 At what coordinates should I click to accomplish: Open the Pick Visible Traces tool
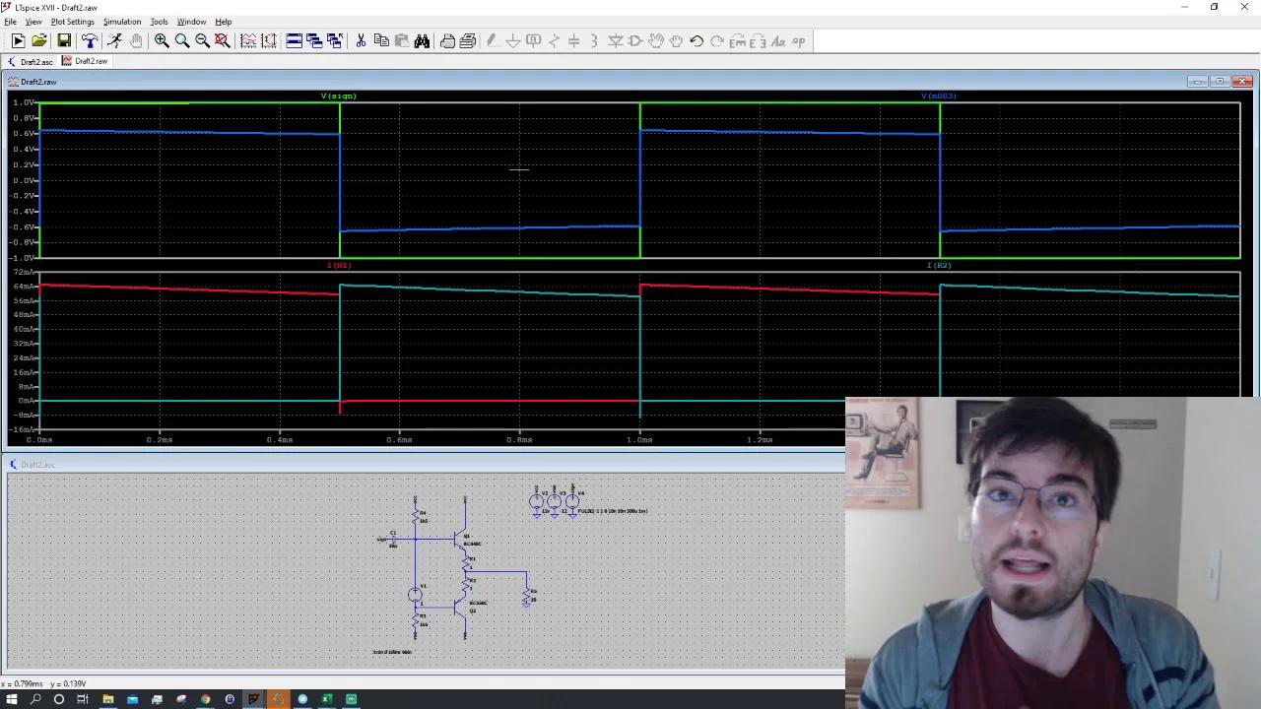coord(248,40)
